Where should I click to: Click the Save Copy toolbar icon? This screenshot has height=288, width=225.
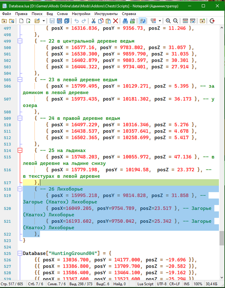click(67, 21)
